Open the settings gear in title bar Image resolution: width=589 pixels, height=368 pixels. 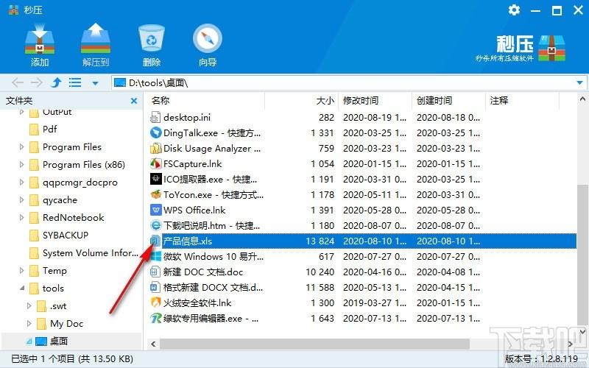click(514, 10)
